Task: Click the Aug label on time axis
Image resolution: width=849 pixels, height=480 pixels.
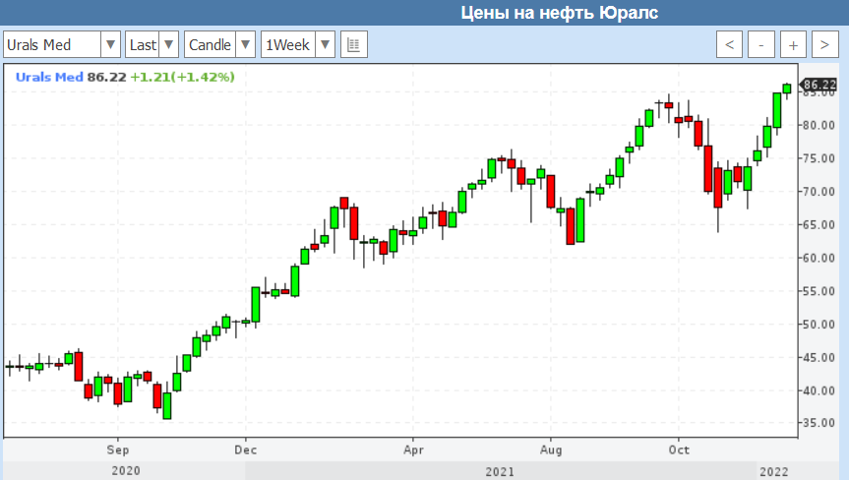Action: pyautogui.click(x=551, y=450)
